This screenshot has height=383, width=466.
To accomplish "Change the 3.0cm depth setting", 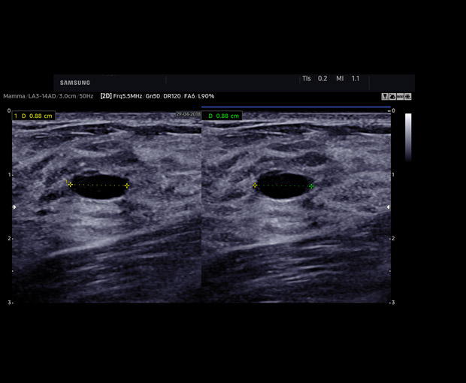I will (x=68, y=96).
